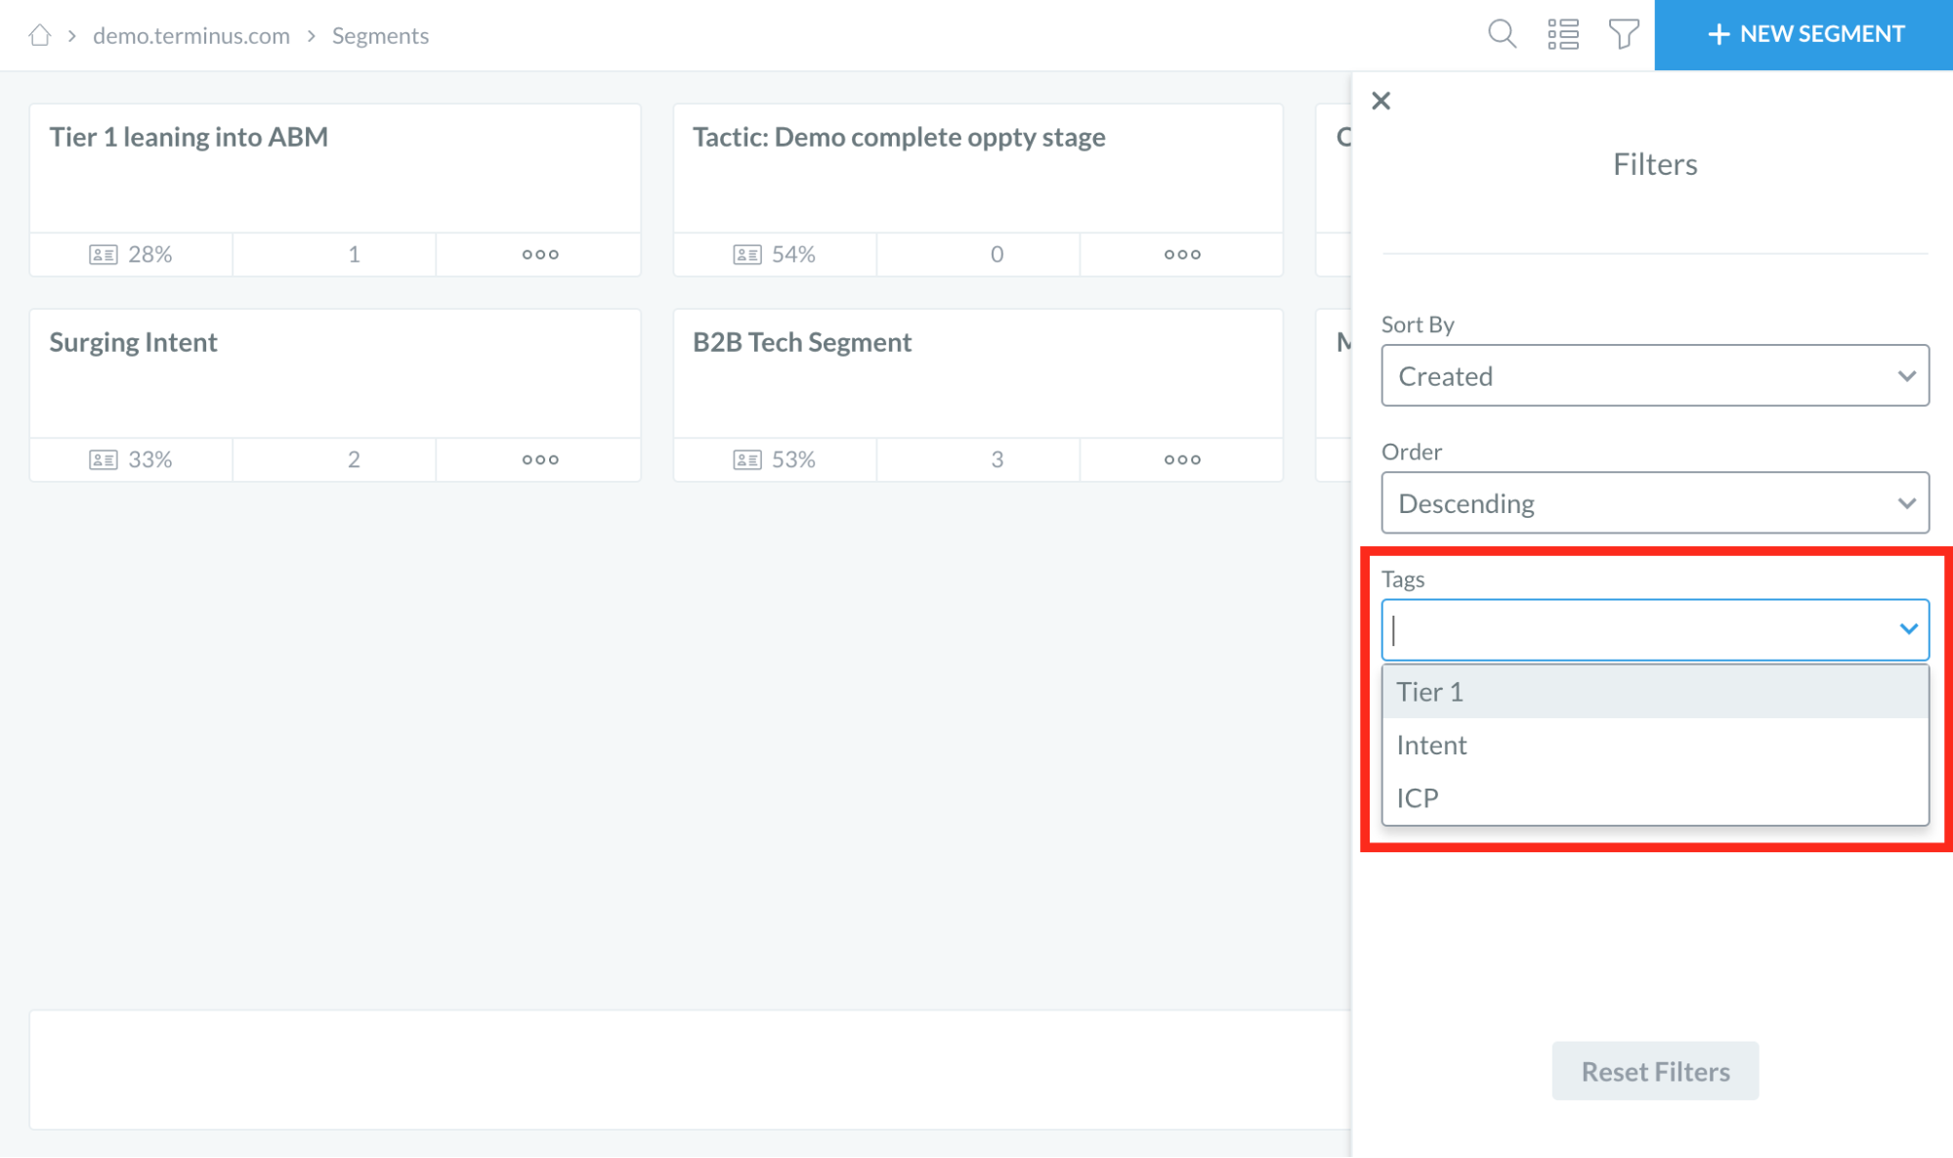
Task: Click Reset Filters button
Action: pyautogui.click(x=1654, y=1071)
